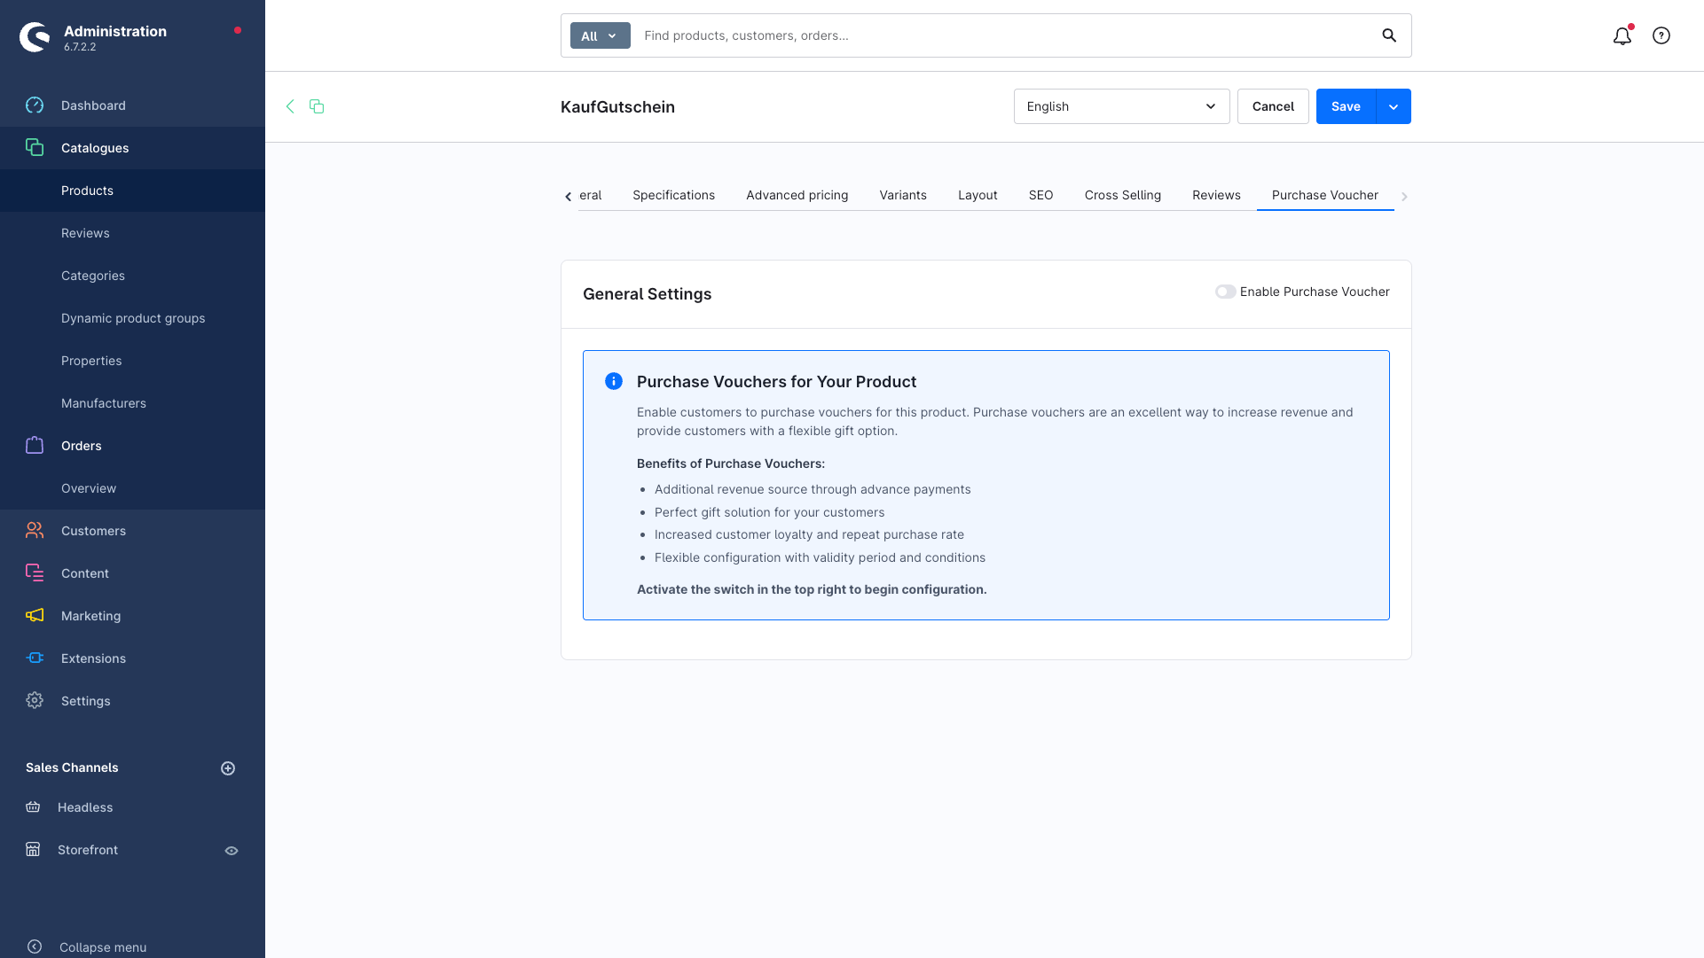Toggle the Storefront eye visibility icon
The image size is (1704, 958).
pyautogui.click(x=232, y=851)
